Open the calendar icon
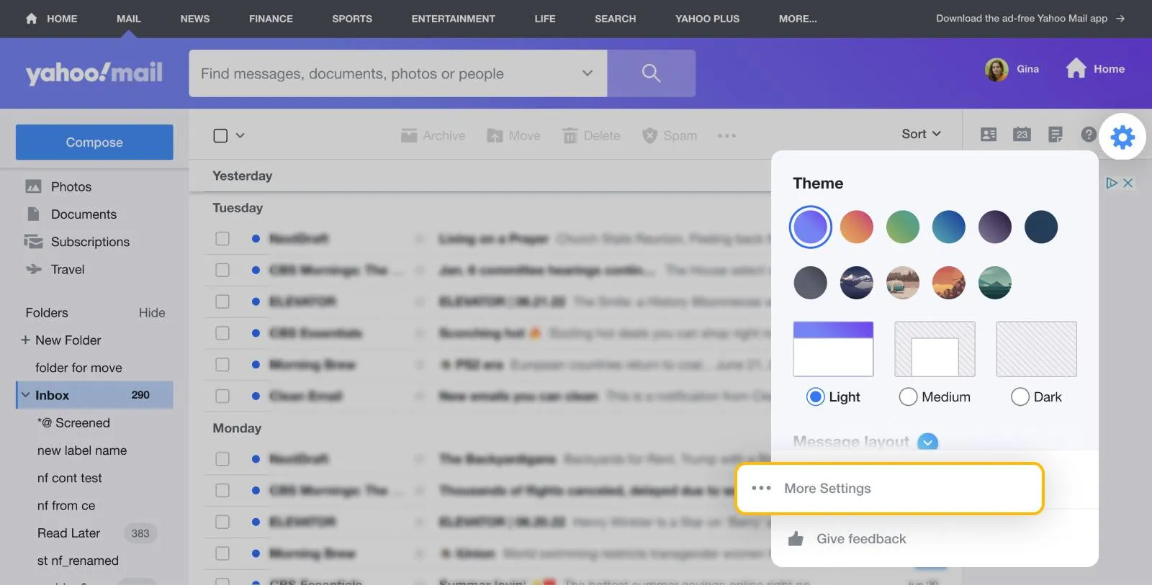The image size is (1152, 585). tap(1022, 135)
